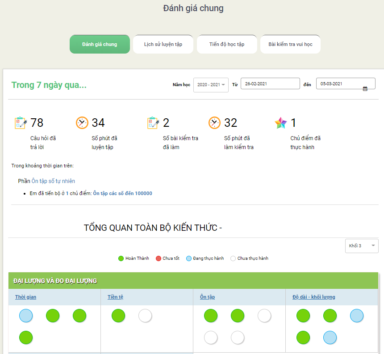Image resolution: width=384 pixels, height=354 pixels.
Task: Click the green Hoàn Thành legend swatch
Action: [x=121, y=258]
